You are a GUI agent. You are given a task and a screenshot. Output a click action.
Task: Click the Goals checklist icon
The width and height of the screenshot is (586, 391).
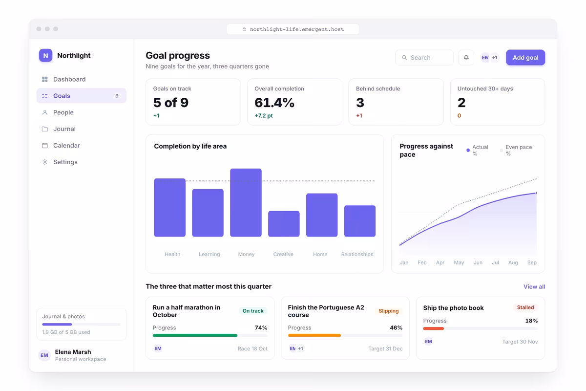tap(45, 96)
